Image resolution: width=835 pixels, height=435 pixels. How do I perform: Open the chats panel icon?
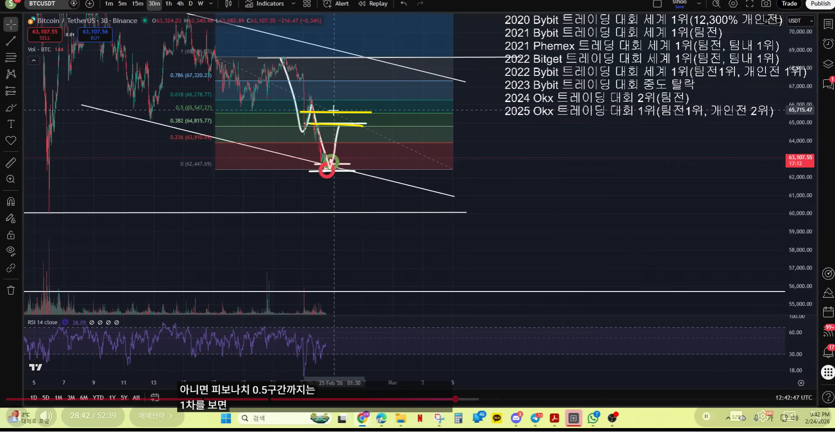coord(828,84)
